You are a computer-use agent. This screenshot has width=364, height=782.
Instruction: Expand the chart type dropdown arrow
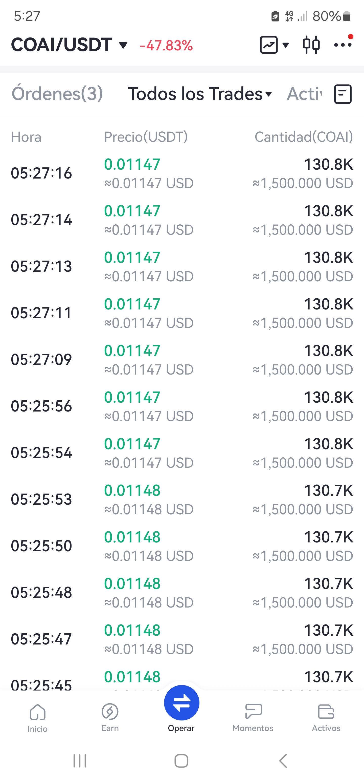(285, 45)
